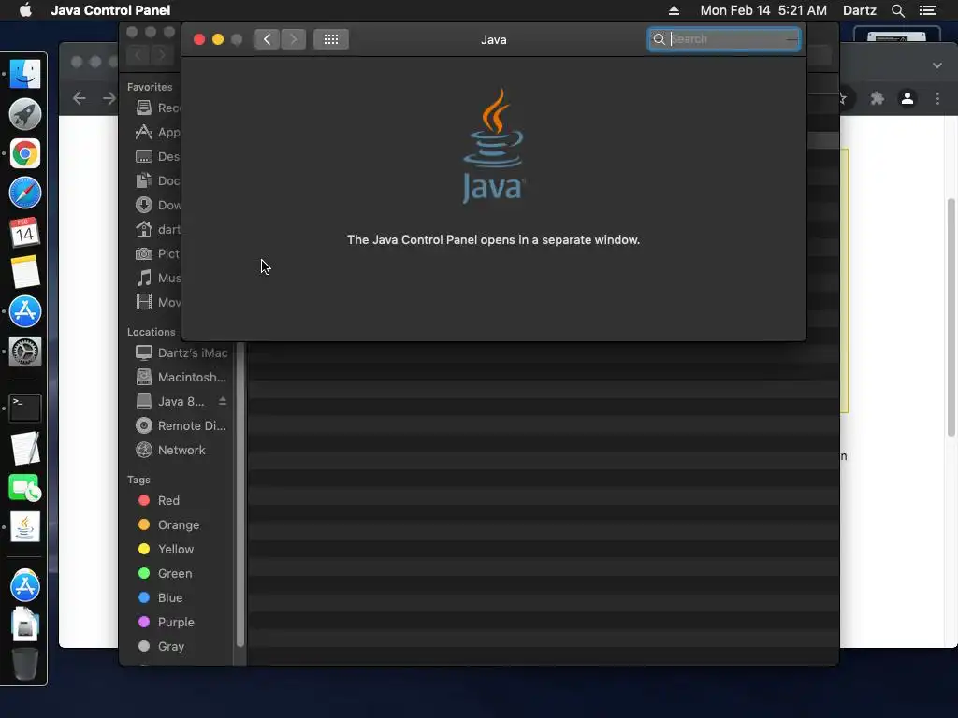Open Spotlight search in menu bar

click(897, 10)
